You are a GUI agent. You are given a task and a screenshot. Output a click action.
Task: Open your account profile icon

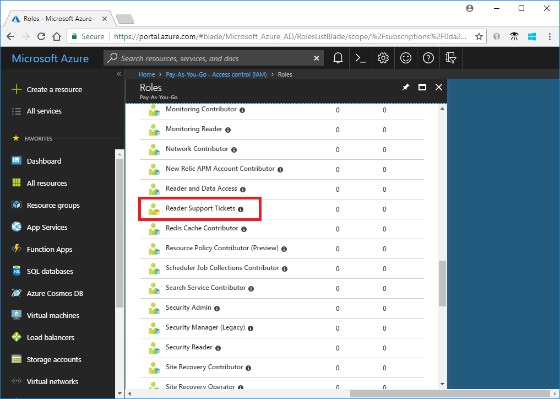pos(470,8)
